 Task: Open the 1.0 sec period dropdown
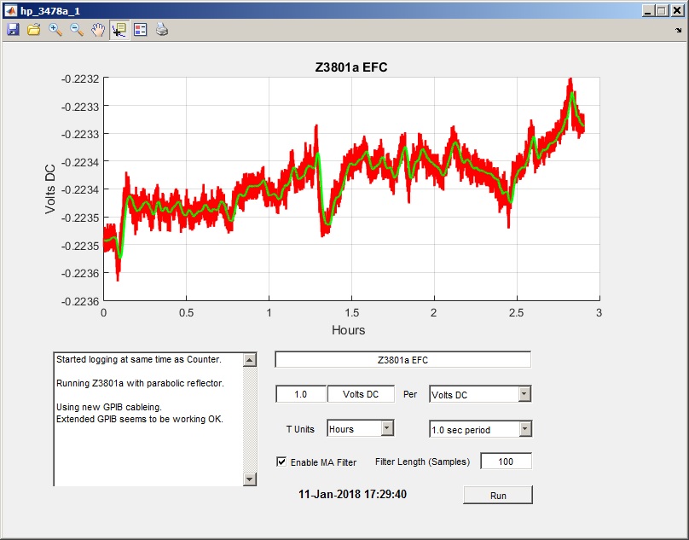click(480, 429)
